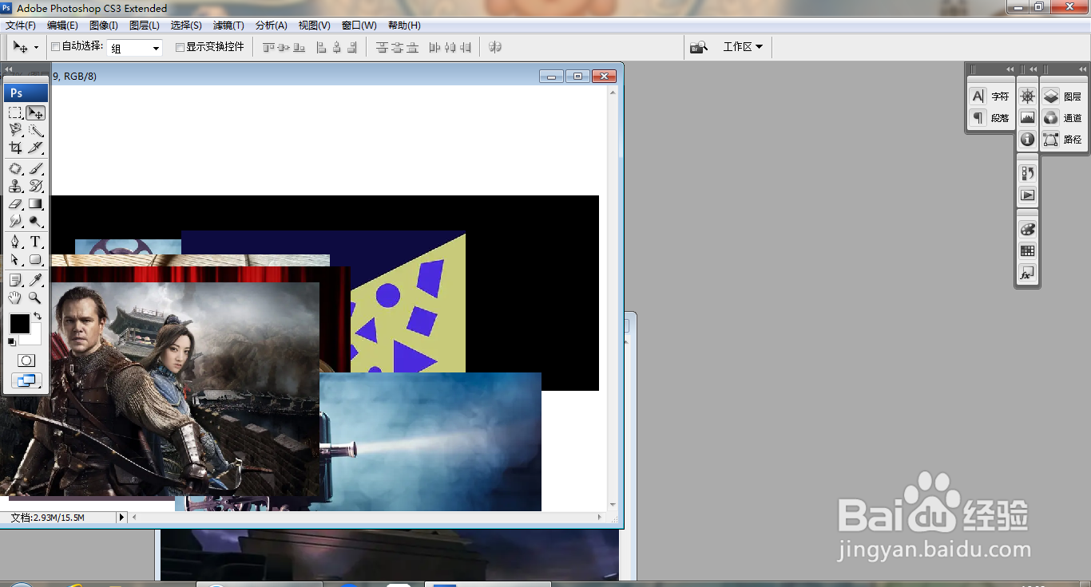Click the black foreground color swatch
Image resolution: width=1091 pixels, height=587 pixels.
coord(19,323)
